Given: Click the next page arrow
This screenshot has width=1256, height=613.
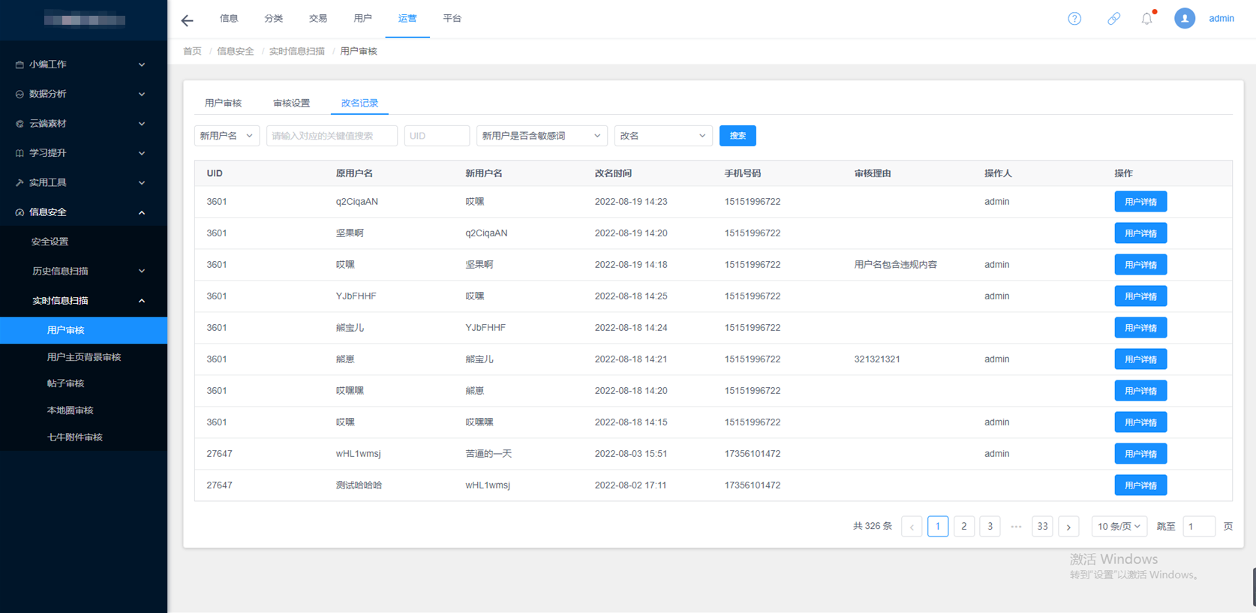Looking at the screenshot, I should [1068, 527].
